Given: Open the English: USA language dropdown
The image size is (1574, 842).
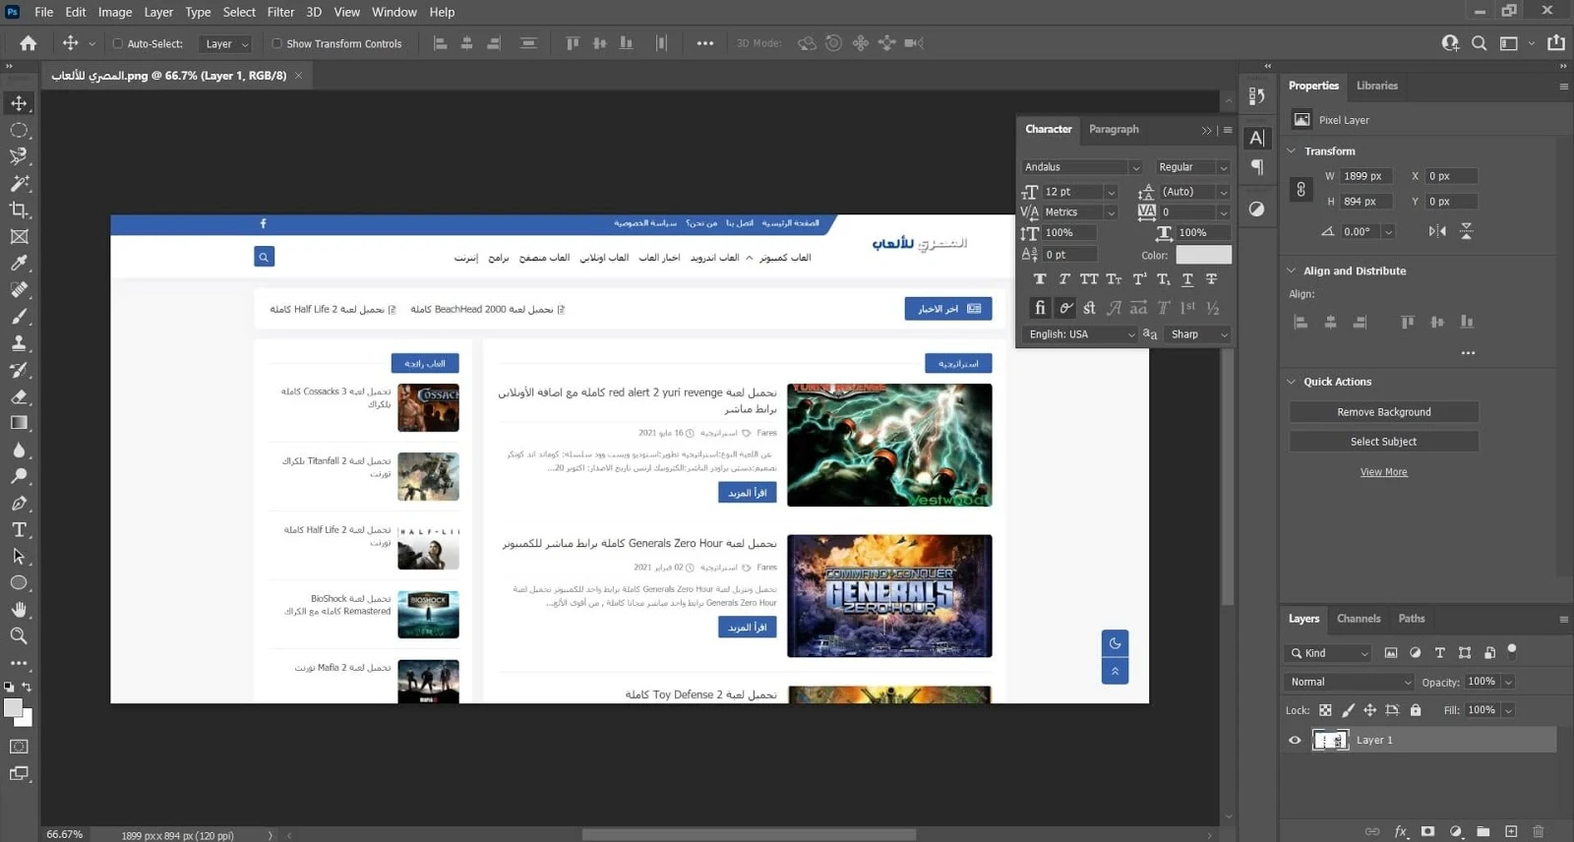Looking at the screenshot, I should [1080, 334].
